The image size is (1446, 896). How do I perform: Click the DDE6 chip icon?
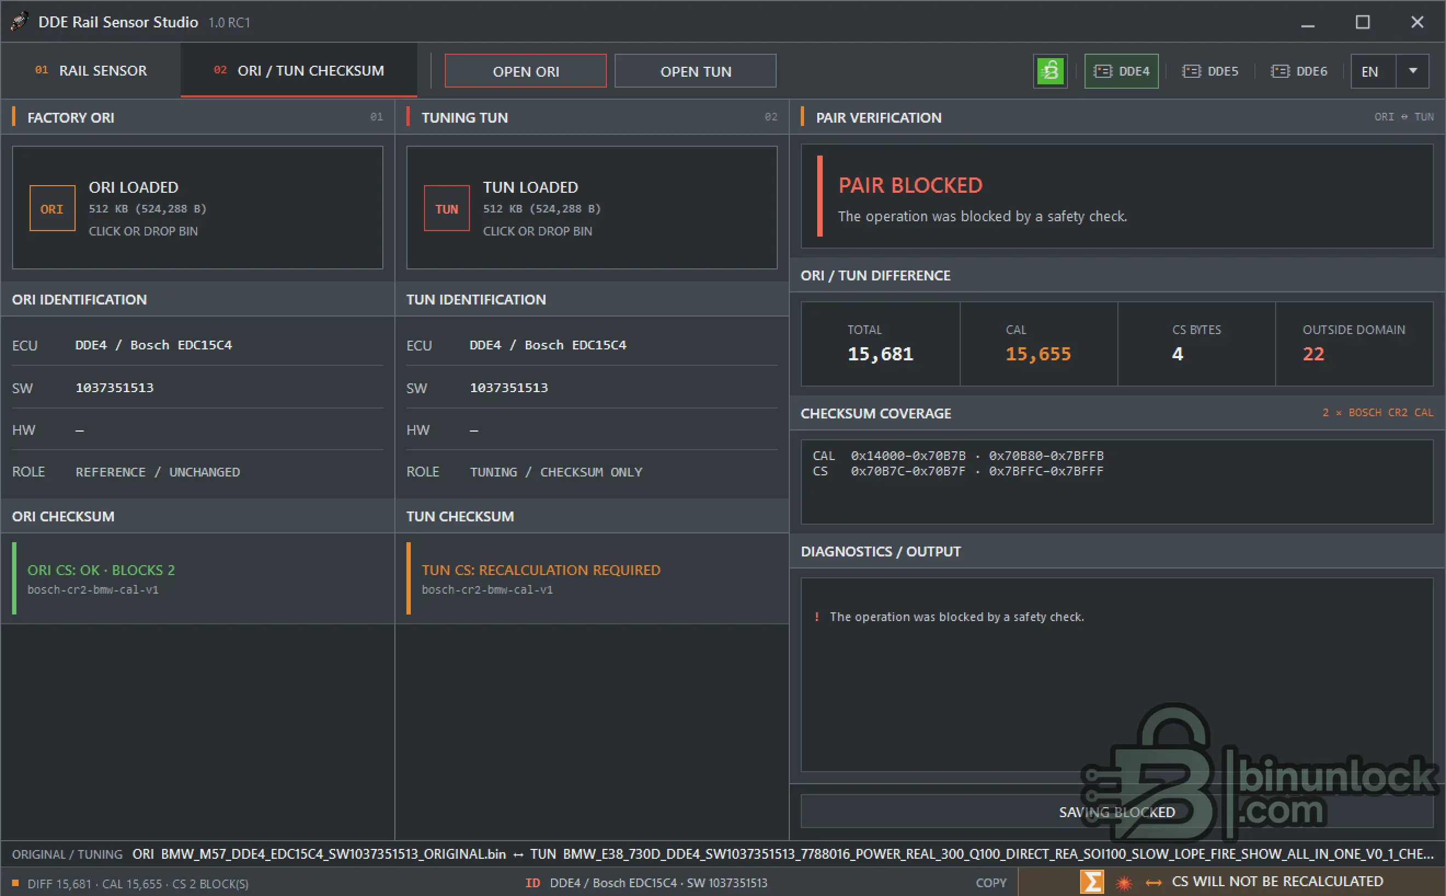[x=1280, y=71]
